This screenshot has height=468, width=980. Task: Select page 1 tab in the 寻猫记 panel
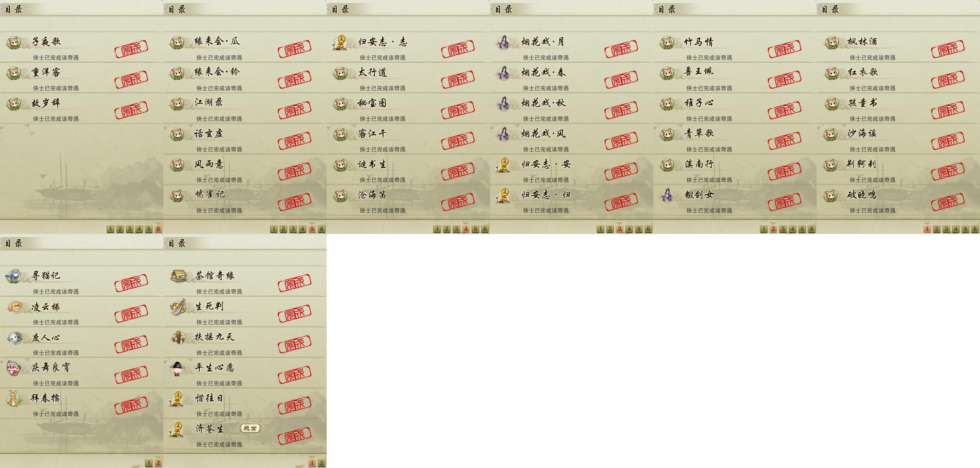(149, 463)
